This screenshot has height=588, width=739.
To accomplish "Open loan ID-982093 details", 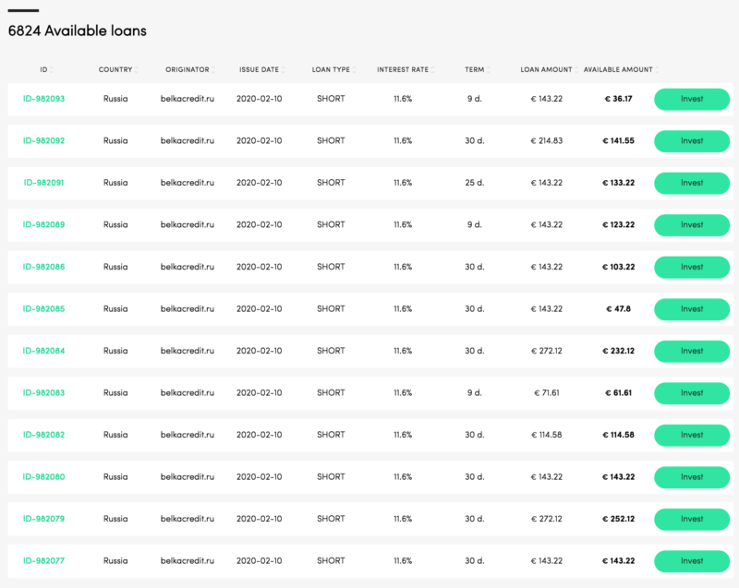I will pyautogui.click(x=43, y=99).
